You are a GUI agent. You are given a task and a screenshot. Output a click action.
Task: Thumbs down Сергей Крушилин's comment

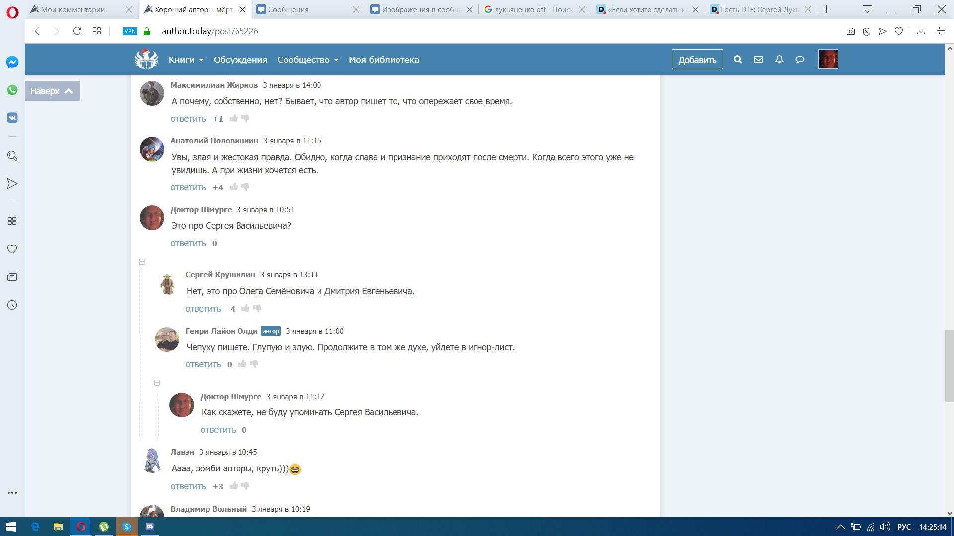[257, 308]
